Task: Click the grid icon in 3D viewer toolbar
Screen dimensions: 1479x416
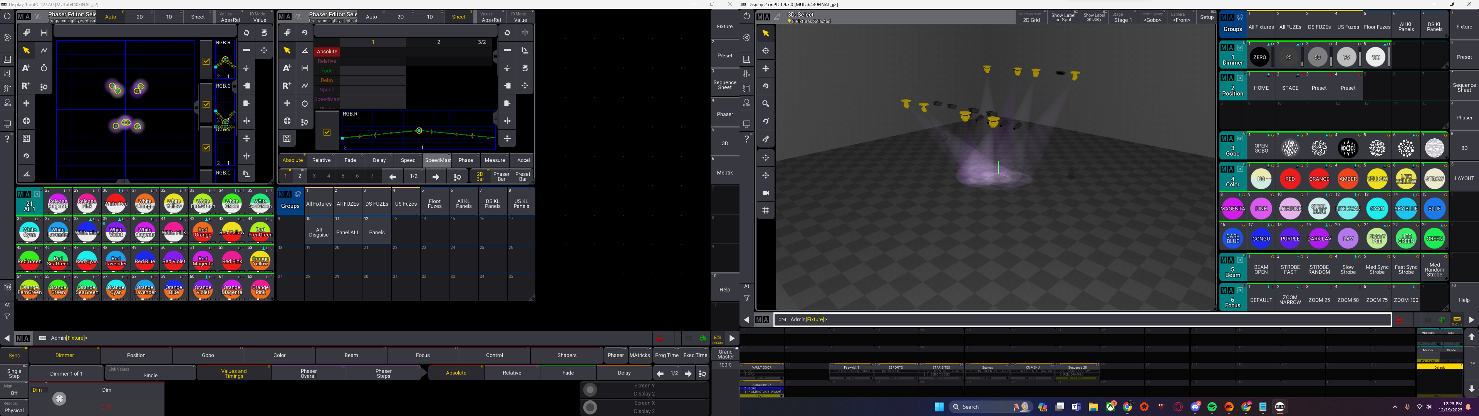Action: 765,211
